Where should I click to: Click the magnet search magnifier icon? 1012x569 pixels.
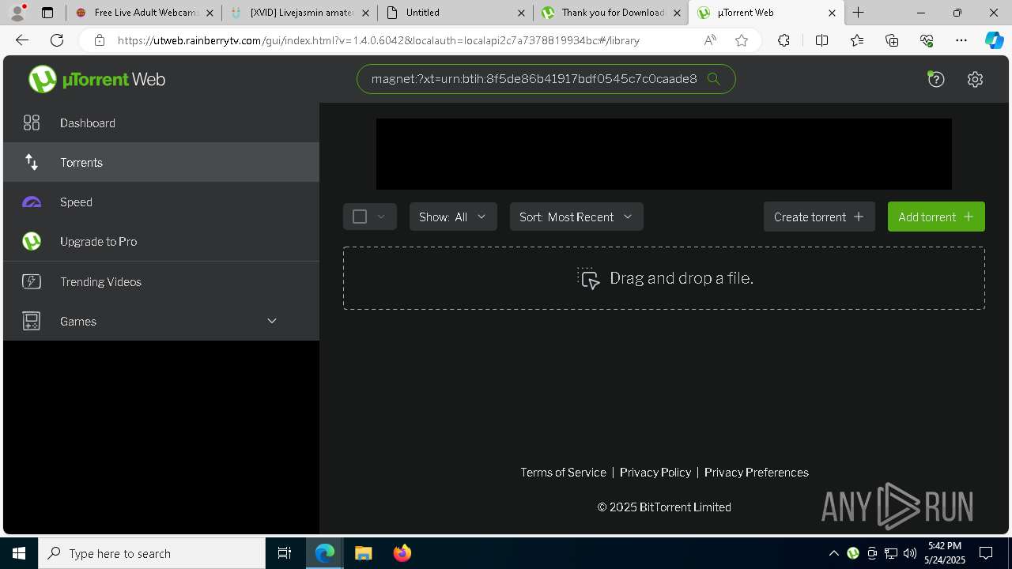click(x=713, y=79)
